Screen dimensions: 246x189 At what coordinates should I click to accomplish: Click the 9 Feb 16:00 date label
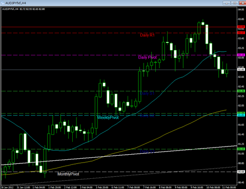[197, 187]
